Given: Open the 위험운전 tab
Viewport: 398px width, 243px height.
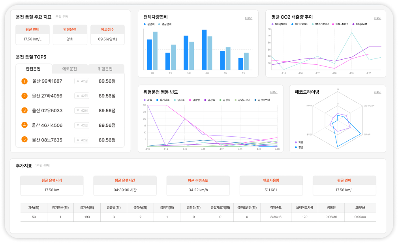Looking at the screenshot, I should click(x=105, y=69).
